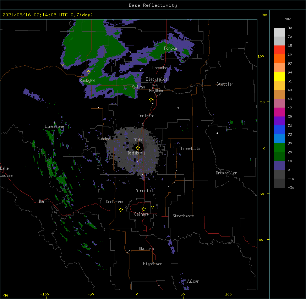Click the -50 km label on bottom axis

[91, 294]
